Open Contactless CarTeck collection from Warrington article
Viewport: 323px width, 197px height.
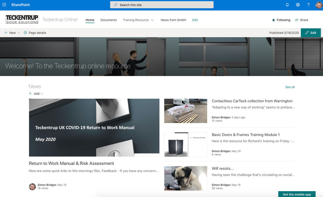tap(252, 101)
